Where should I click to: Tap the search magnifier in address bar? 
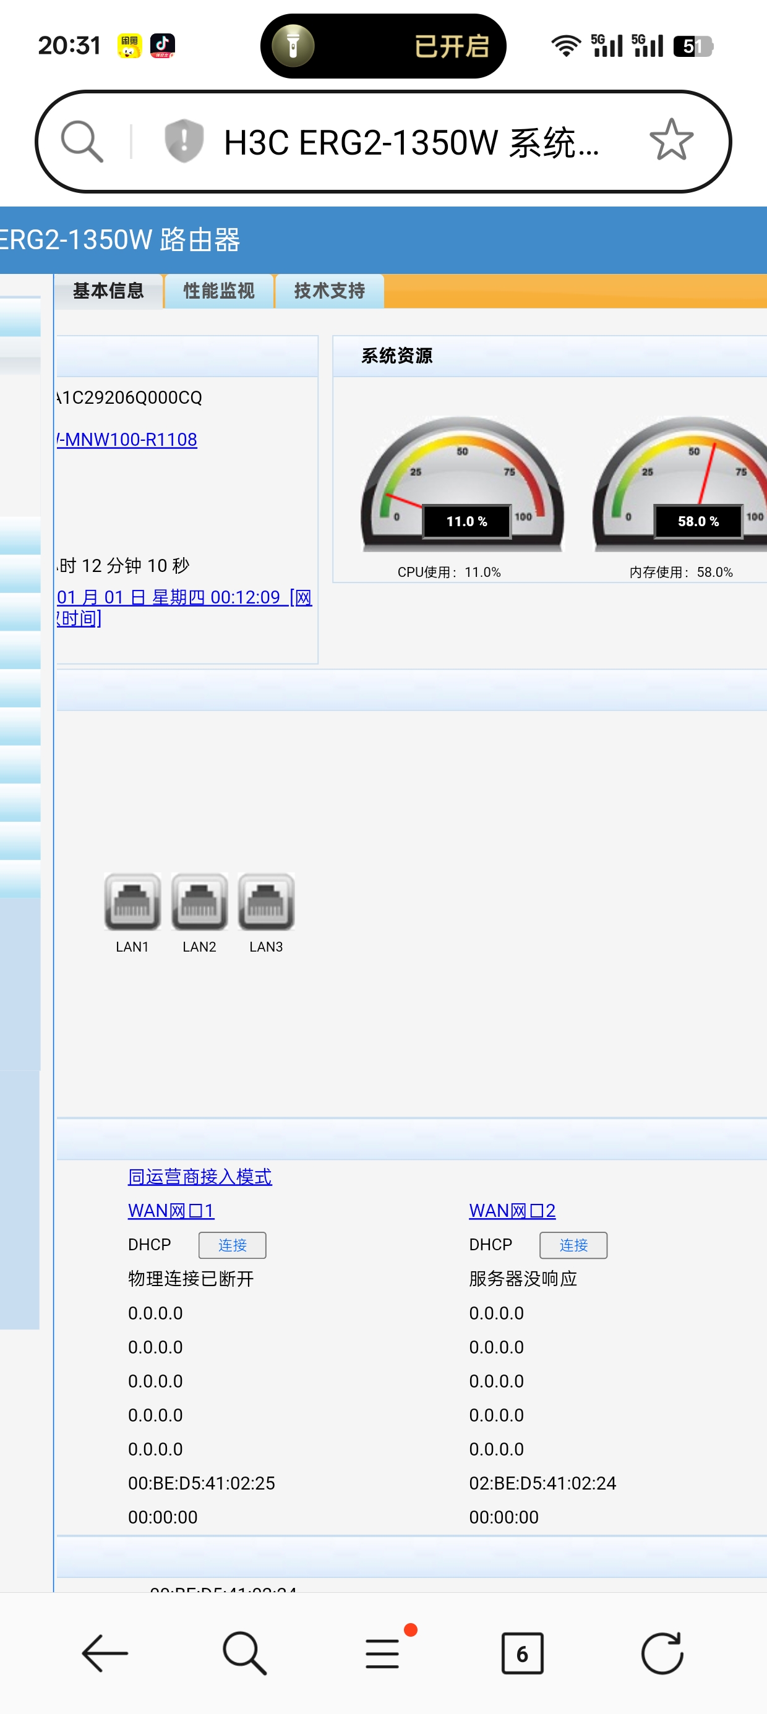click(82, 141)
